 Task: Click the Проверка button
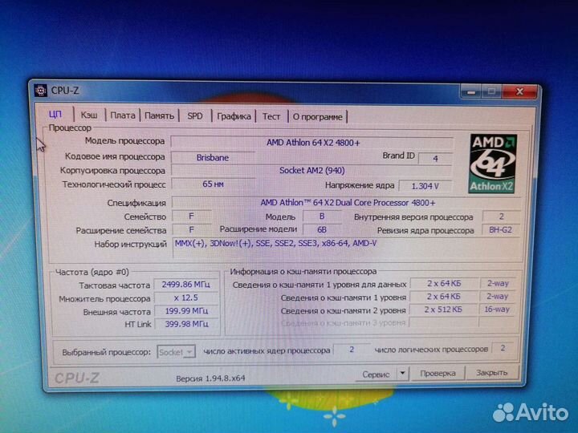coord(438,374)
